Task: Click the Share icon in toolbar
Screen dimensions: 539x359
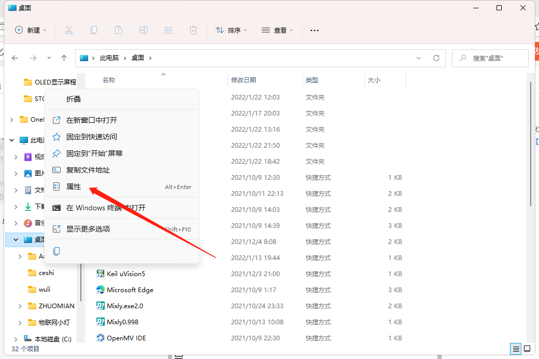Action: coord(168,30)
